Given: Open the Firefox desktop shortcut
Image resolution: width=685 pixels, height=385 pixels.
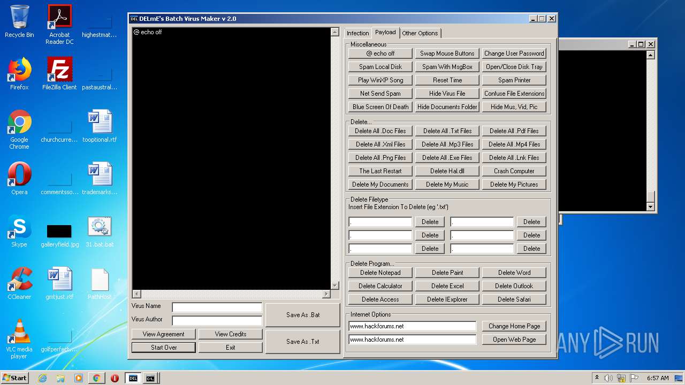Looking at the screenshot, I should (x=19, y=74).
